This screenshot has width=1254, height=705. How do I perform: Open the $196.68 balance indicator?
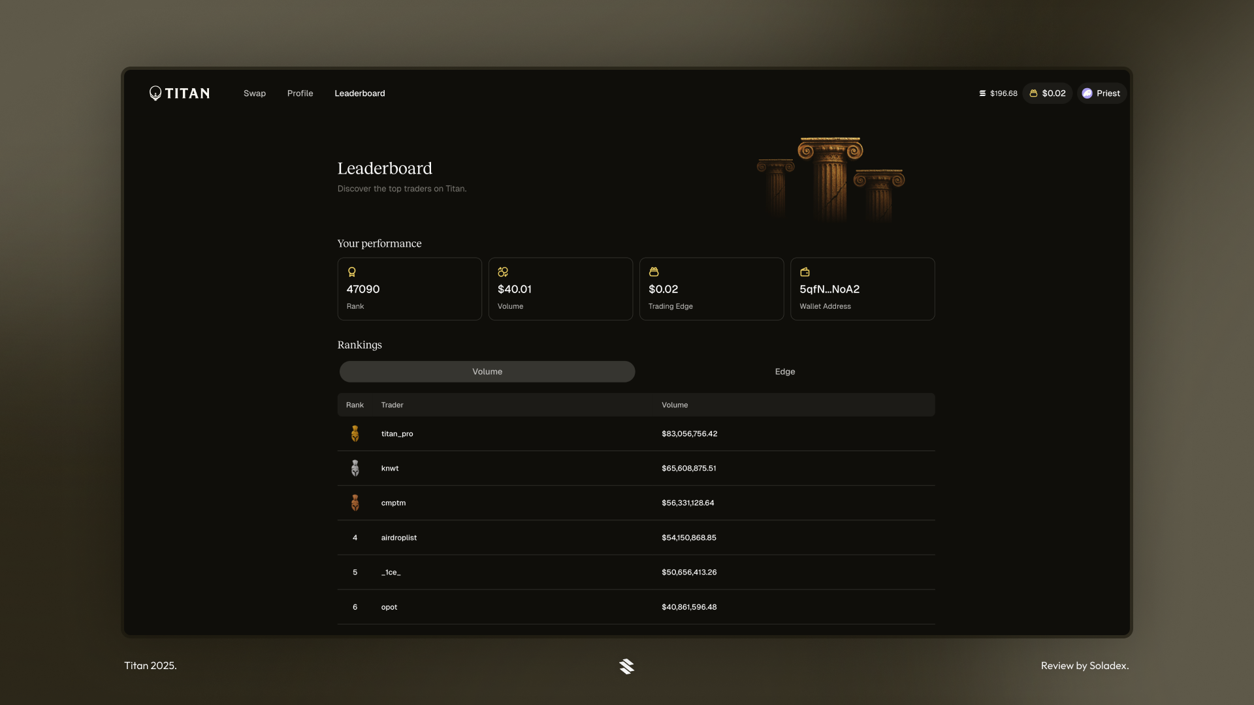point(998,93)
